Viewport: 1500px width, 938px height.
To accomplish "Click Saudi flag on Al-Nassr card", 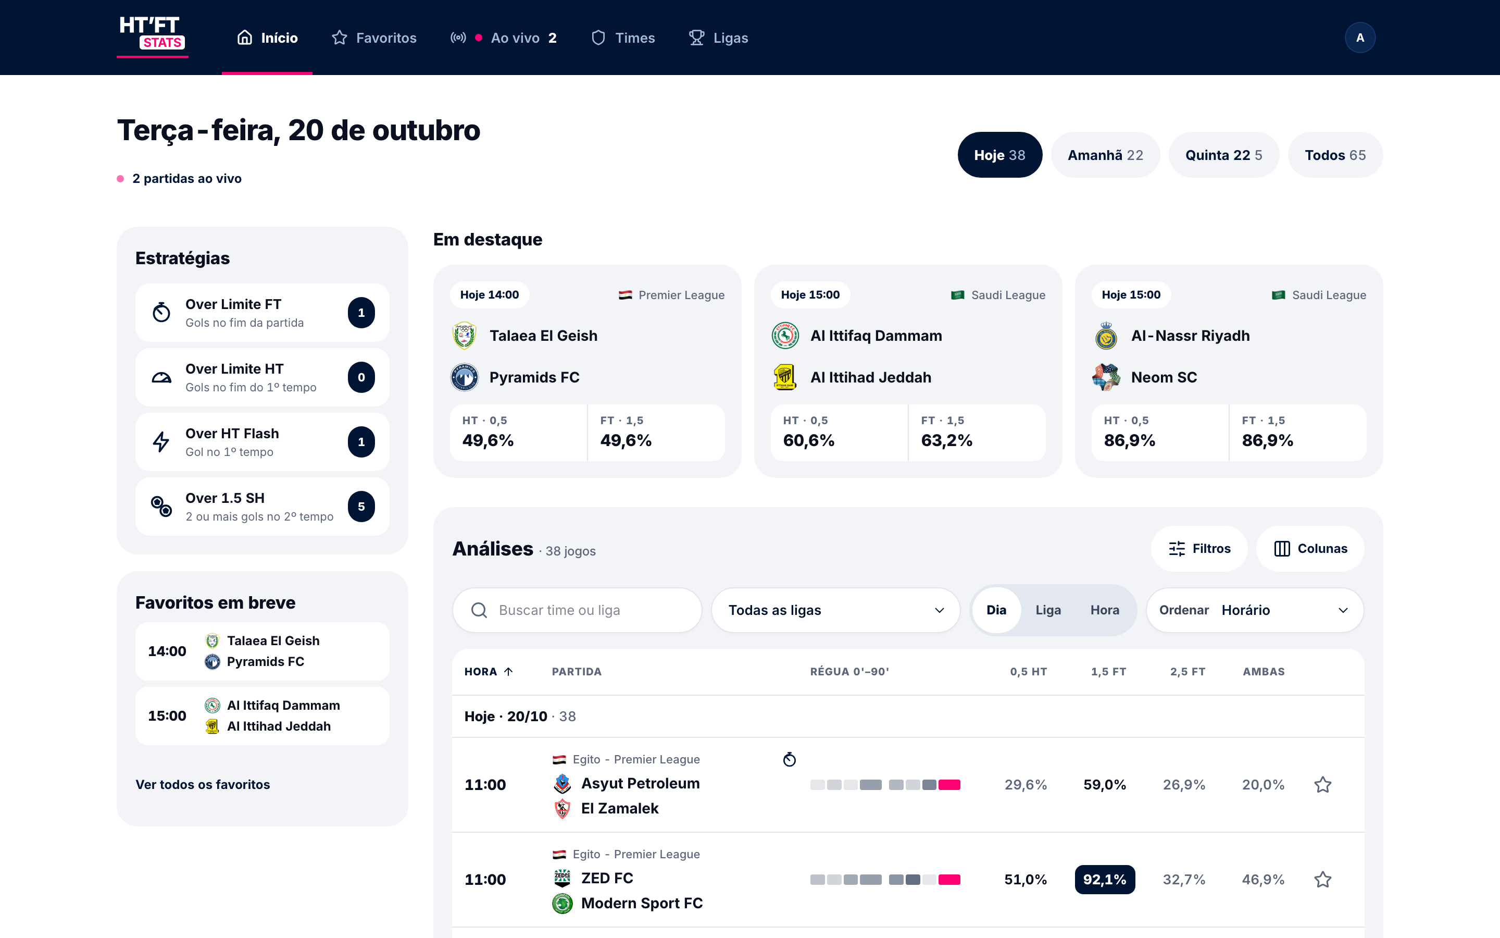I will pos(1279,295).
